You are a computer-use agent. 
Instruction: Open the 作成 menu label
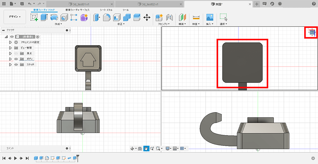58,24
